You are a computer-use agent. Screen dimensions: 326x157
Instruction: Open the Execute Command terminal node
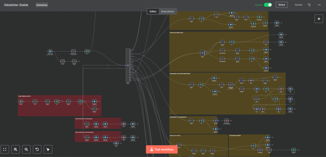click(x=257, y=99)
